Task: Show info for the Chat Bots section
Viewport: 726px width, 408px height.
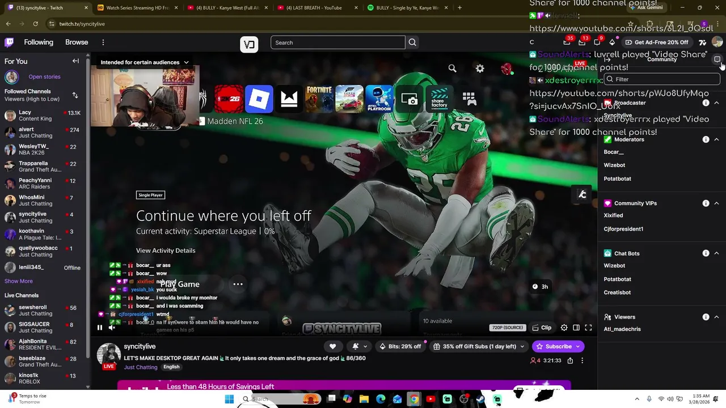Action: click(x=706, y=253)
